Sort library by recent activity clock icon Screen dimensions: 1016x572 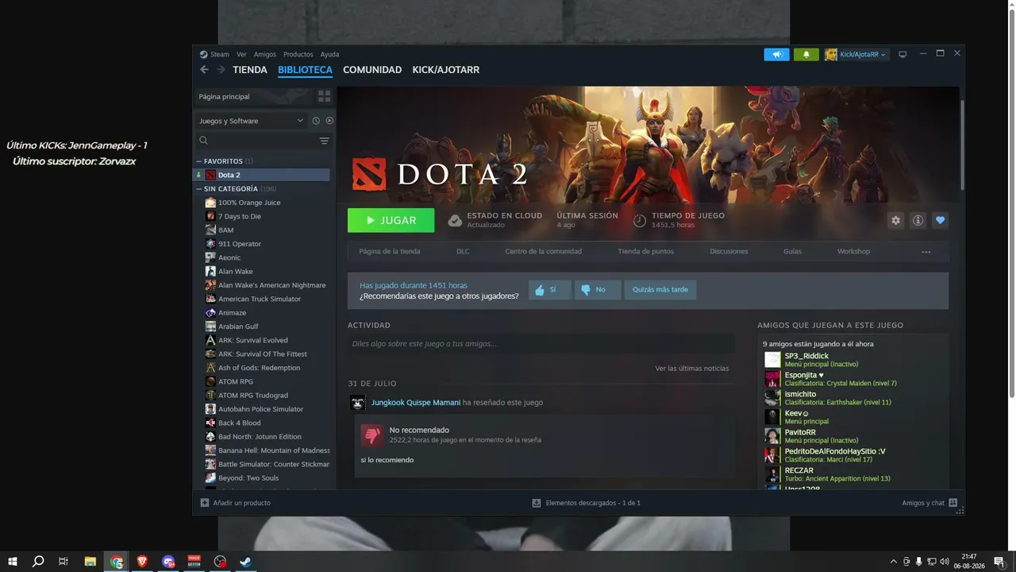pyautogui.click(x=316, y=121)
